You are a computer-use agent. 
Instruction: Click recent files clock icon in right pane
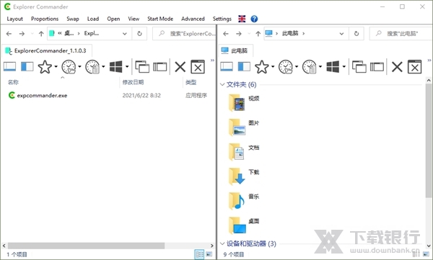[x=310, y=67]
